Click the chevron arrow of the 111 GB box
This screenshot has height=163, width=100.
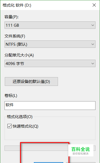coord(93,25)
